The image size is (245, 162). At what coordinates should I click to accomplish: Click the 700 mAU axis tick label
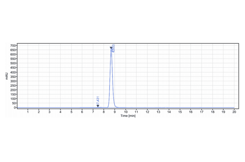pos(13,45)
